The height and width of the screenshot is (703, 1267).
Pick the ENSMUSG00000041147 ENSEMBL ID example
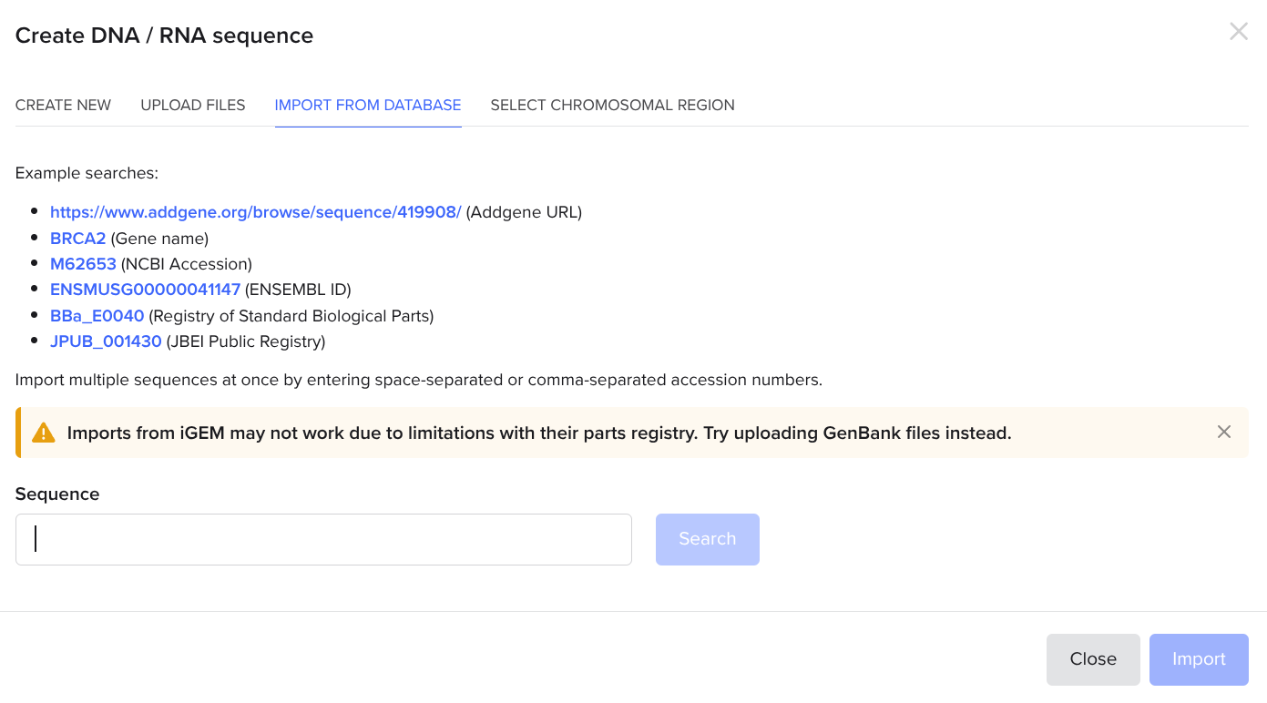point(145,290)
